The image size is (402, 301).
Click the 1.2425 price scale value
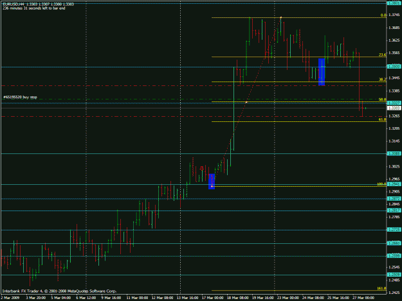[x=394, y=293]
